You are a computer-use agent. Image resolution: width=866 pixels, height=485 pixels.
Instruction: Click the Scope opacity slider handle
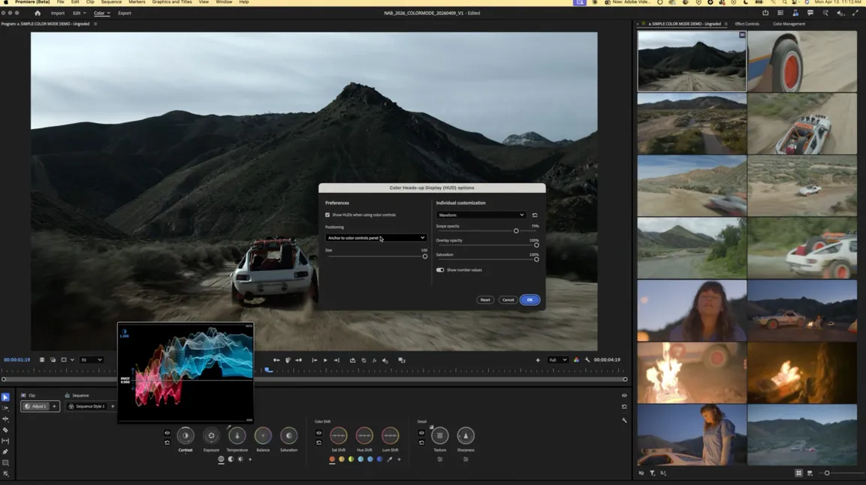516,231
